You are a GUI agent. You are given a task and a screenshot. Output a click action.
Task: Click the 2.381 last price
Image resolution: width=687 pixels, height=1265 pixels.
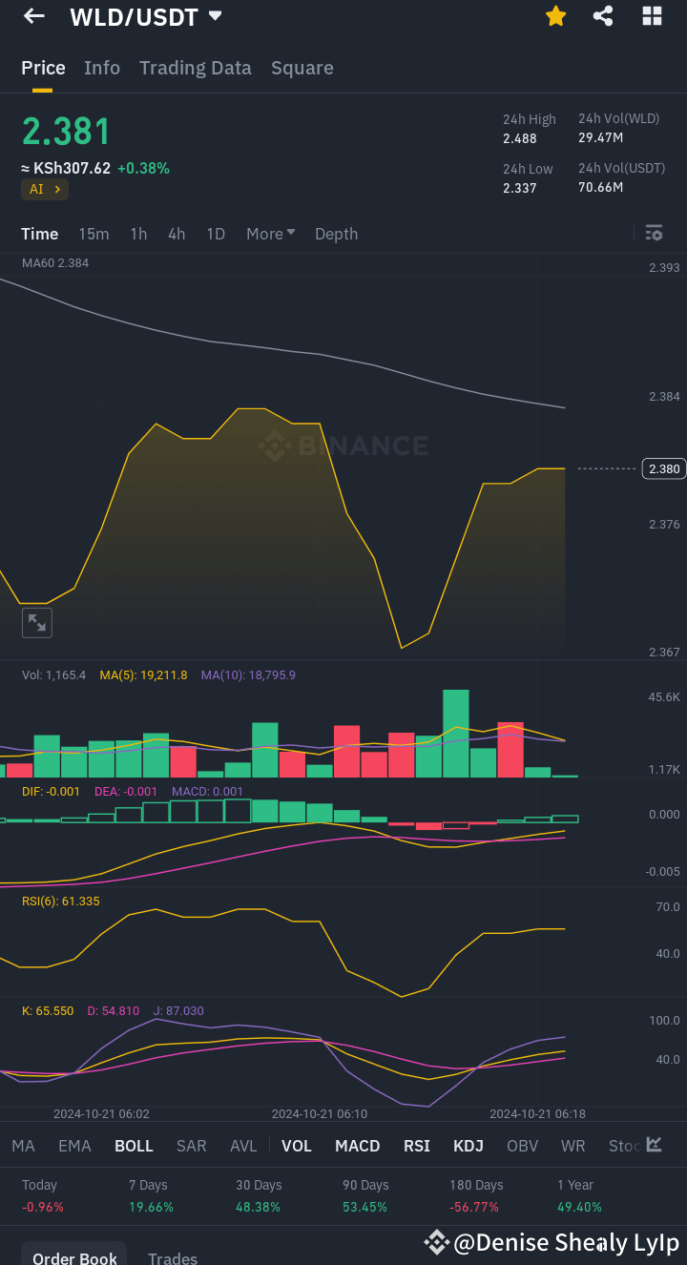67,132
